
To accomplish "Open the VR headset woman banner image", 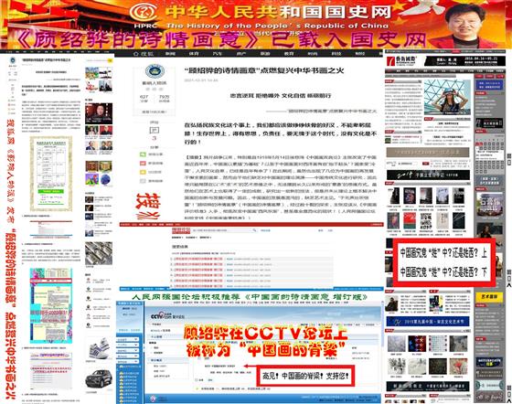I will 447,97.
